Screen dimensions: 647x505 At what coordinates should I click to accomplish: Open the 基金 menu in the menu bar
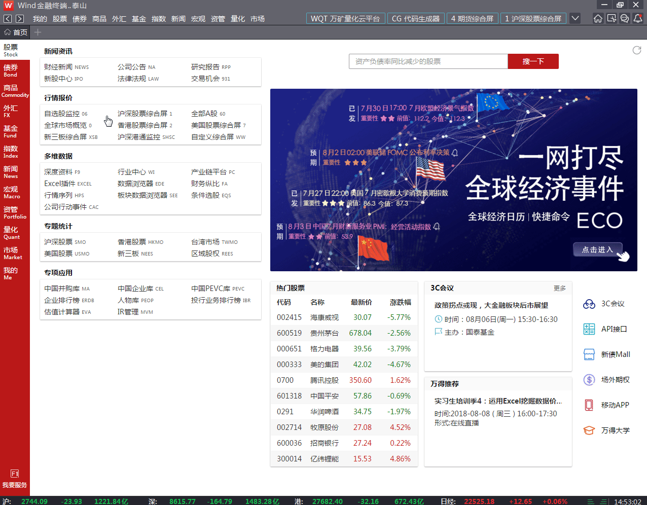point(139,19)
